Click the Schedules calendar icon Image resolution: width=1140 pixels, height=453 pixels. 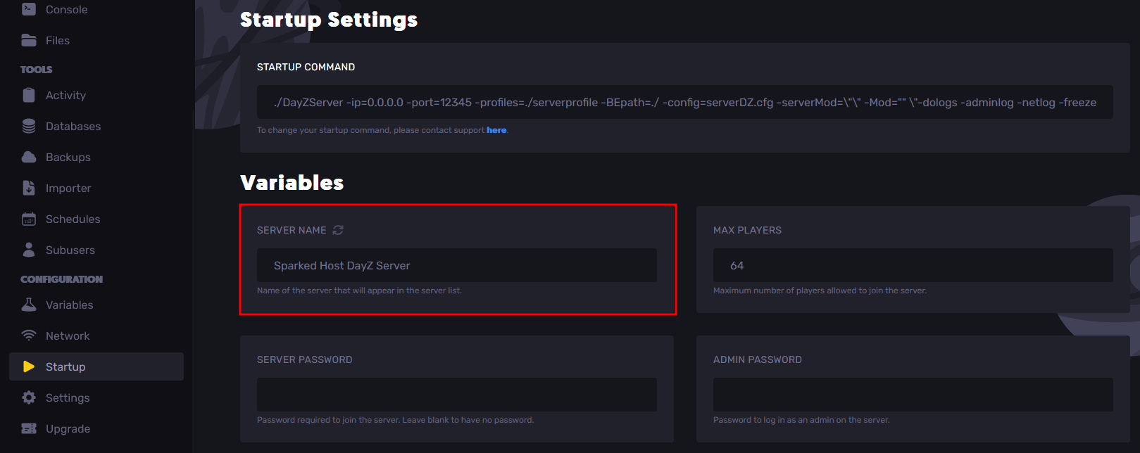pos(29,219)
